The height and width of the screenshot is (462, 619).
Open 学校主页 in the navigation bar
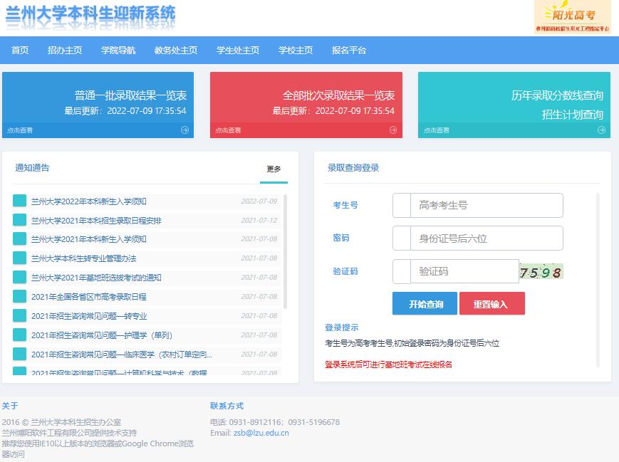point(296,50)
